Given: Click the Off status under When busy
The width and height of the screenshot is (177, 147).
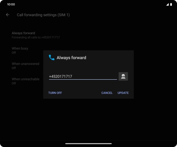Looking at the screenshot, I should (x=14, y=53).
